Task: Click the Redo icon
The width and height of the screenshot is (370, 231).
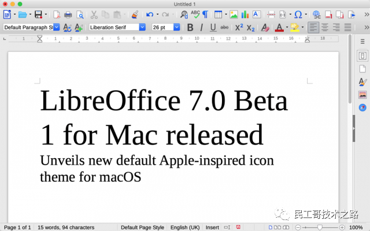Action: coord(165,14)
